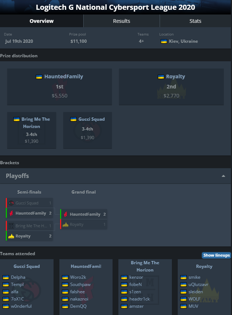The width and height of the screenshot is (232, 315).
Task: Click HauntedFamily logo in grand final bracket
Action: point(66,214)
